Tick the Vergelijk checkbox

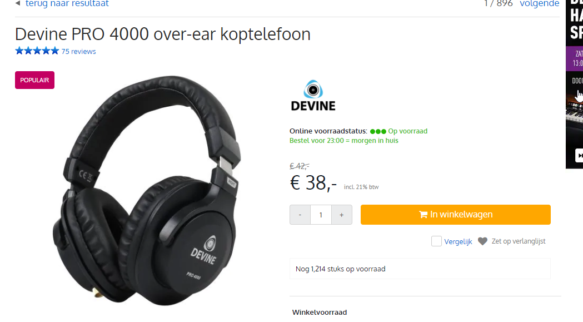[x=436, y=241]
